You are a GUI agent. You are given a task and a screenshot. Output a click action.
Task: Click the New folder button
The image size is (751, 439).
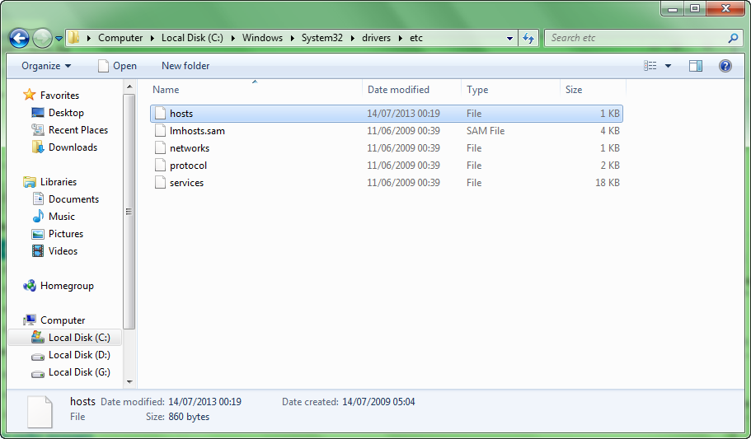click(185, 66)
